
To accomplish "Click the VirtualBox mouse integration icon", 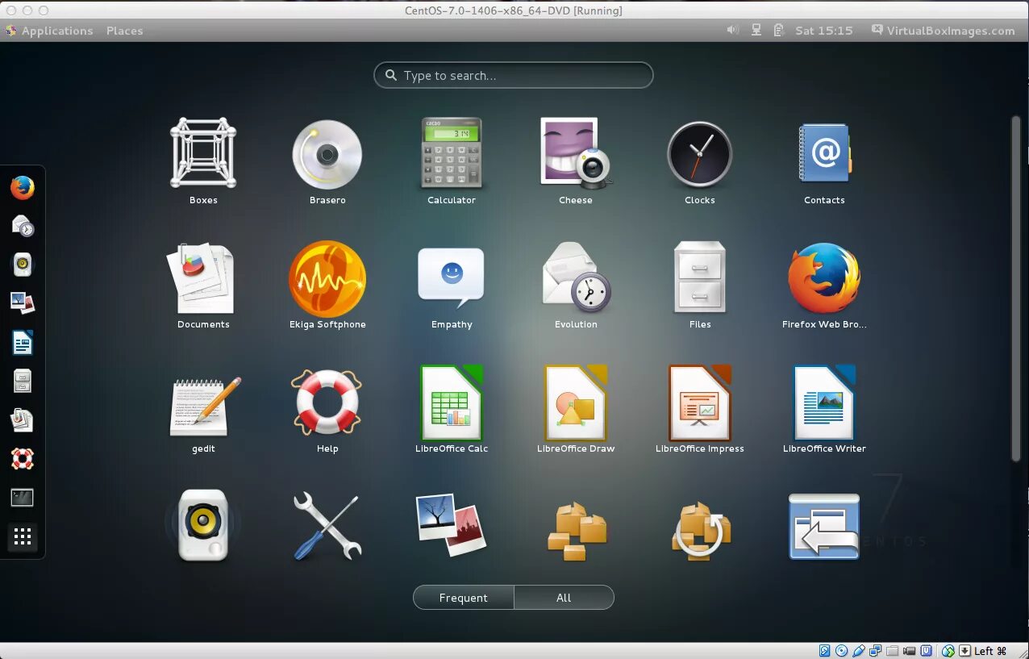I will 948,650.
